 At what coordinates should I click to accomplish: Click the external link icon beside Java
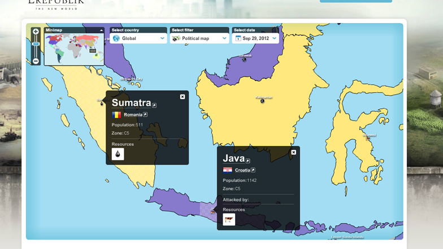[x=247, y=161]
